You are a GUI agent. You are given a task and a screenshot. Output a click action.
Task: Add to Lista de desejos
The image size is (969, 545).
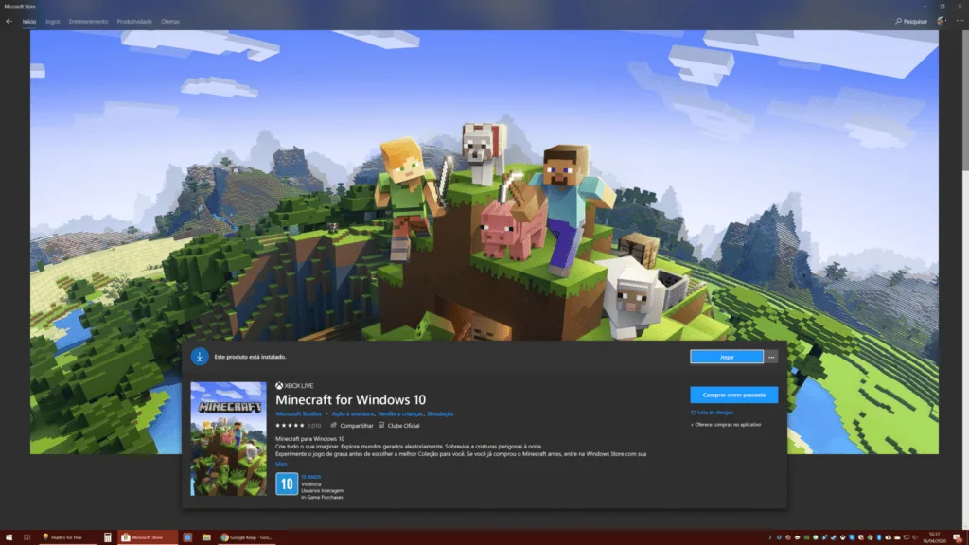coord(712,413)
